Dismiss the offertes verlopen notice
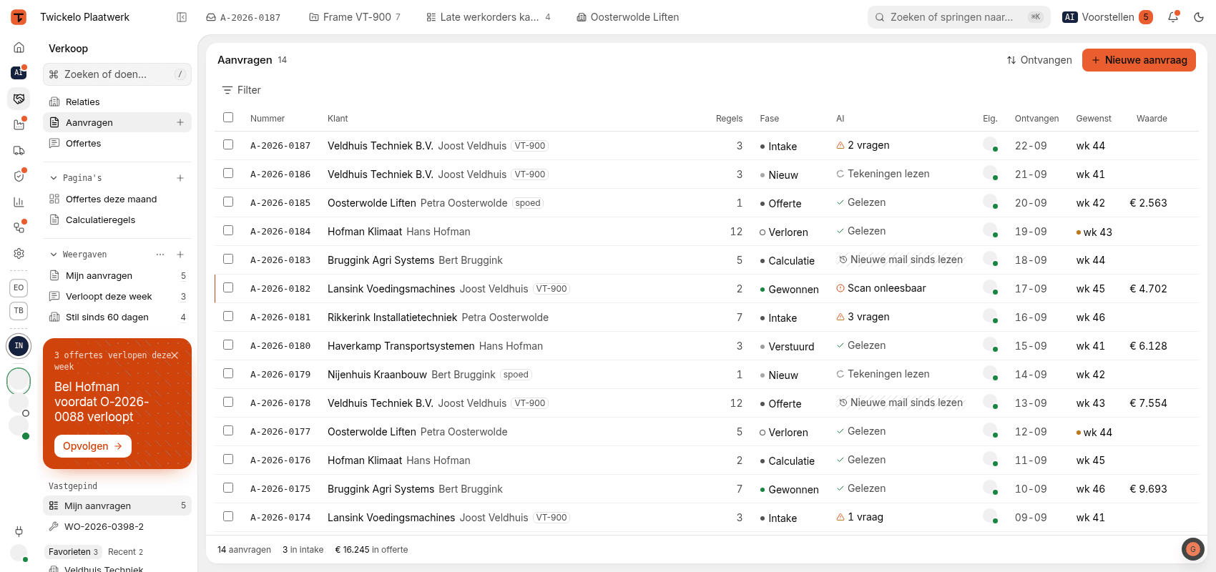This screenshot has height=572, width=1216. [175, 355]
